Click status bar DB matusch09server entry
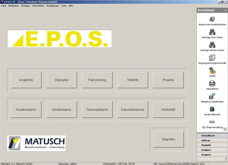 (180, 164)
